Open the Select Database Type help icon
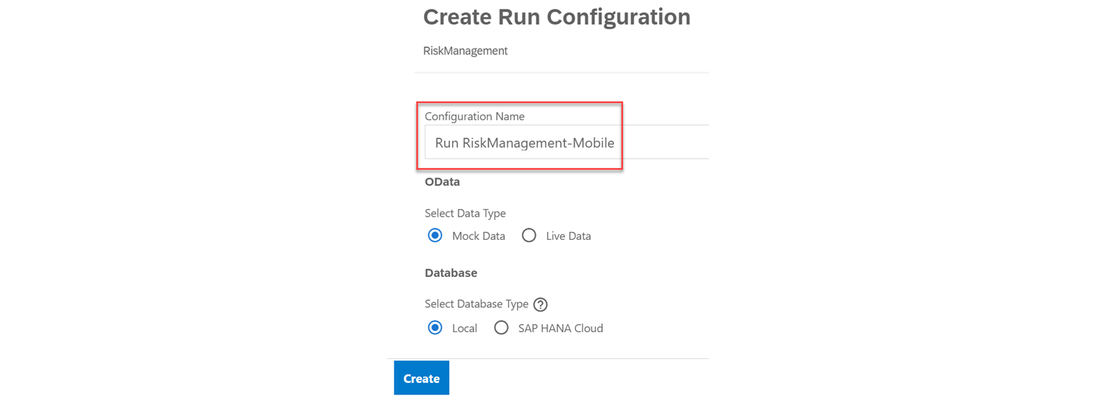Screen dimensions: 1094x402 coord(540,304)
